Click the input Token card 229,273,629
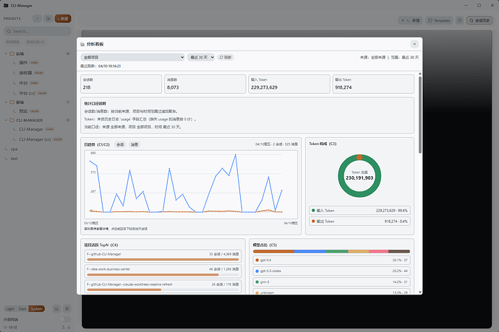Viewport: 499px width, 332px height. [289, 84]
